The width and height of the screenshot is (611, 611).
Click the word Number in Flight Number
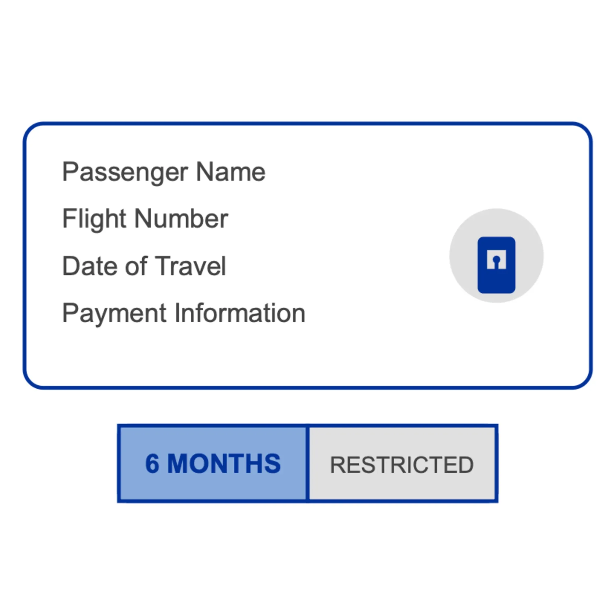coord(181,218)
